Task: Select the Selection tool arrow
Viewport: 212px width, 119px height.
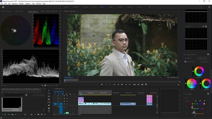Action: point(49,91)
